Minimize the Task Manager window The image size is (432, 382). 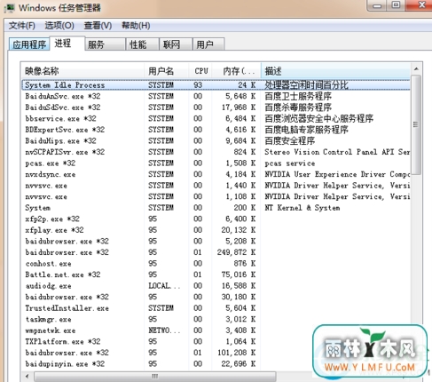click(377, 5)
